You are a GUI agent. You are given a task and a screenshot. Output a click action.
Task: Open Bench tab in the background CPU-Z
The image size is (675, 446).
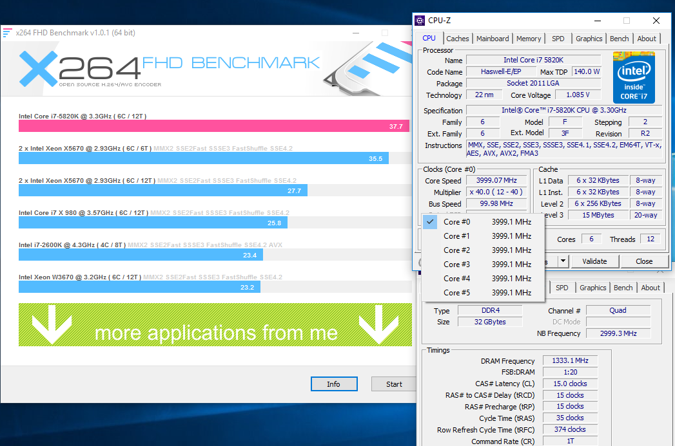tap(623, 288)
